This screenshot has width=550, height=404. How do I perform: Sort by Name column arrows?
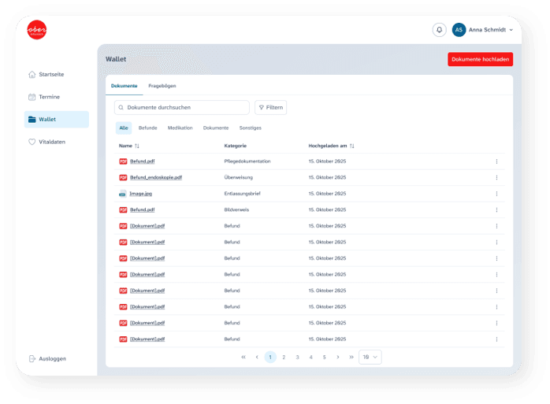(137, 146)
